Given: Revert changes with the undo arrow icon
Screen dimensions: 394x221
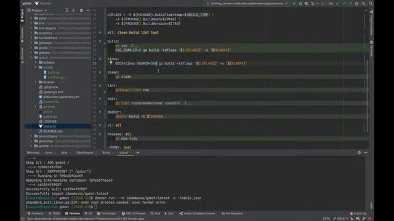Looking at the screenshot, I should pyautogui.click(x=363, y=4).
